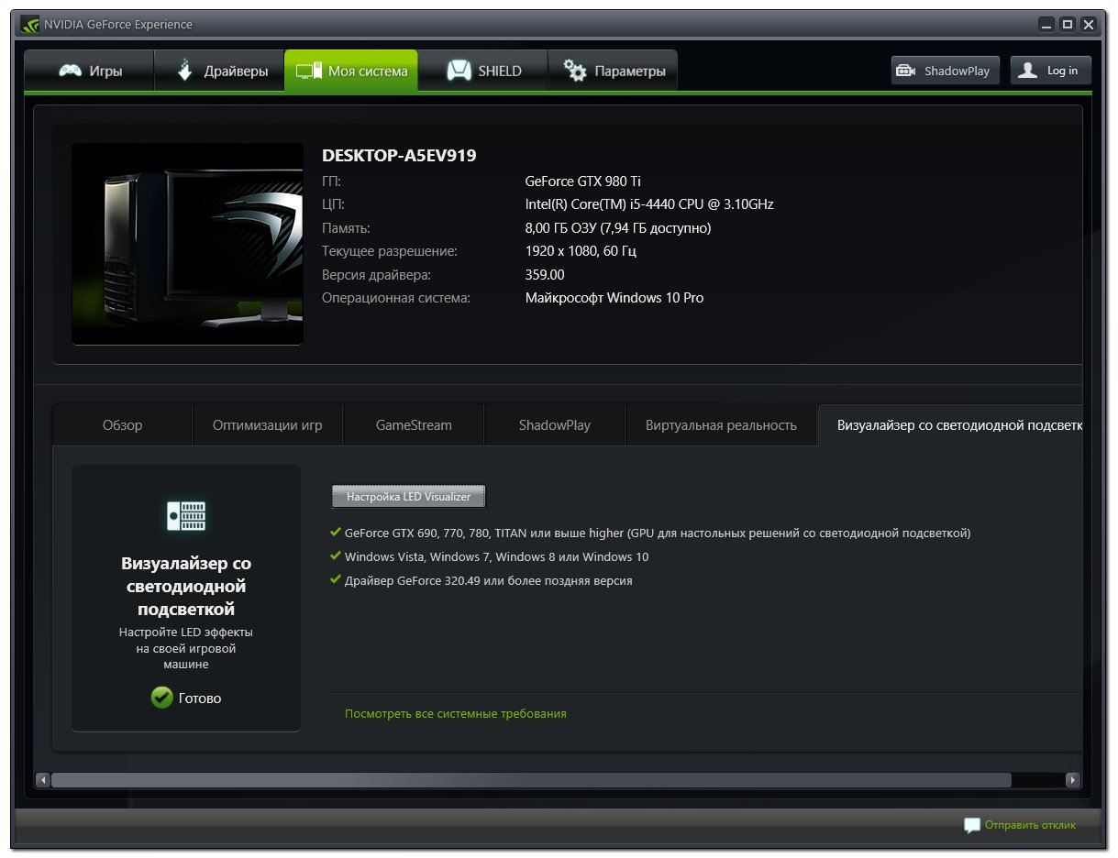Screen dimensions: 1118x858
Task: Click the download arrow icon on Драйверы
Action: point(184,71)
